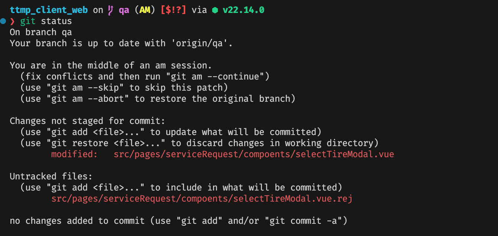498x236 pixels.
Task: Click the "On branch qa" line
Action: tap(41, 32)
